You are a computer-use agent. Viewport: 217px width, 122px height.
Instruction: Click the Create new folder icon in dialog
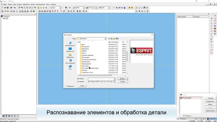pyautogui.click(x=114, y=39)
